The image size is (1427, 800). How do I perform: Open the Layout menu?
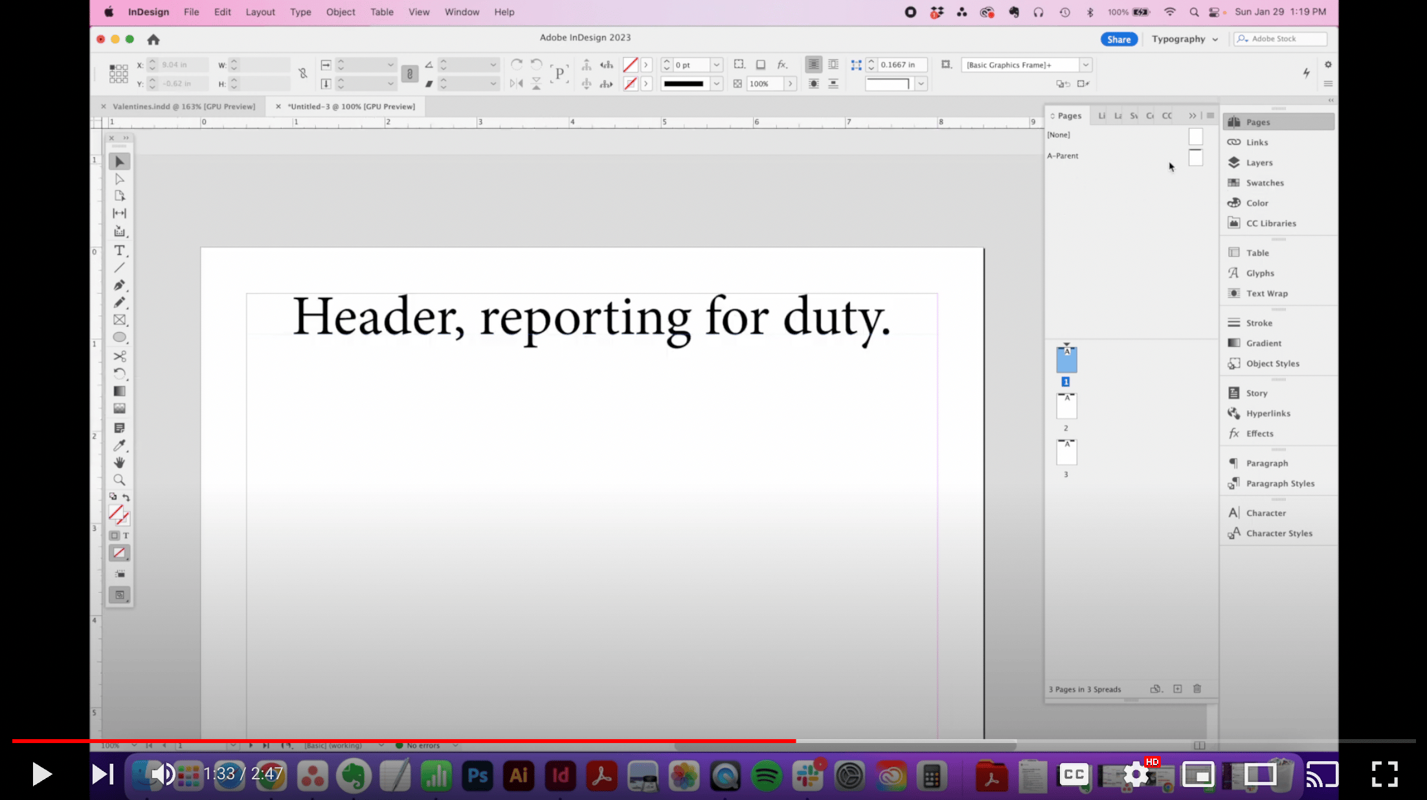click(260, 12)
